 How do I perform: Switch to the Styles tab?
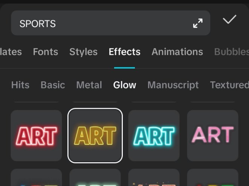(x=83, y=52)
